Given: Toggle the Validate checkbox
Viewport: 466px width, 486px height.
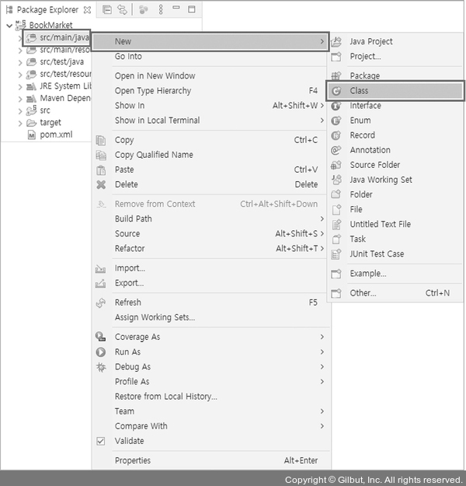Looking at the screenshot, I should tap(101, 441).
